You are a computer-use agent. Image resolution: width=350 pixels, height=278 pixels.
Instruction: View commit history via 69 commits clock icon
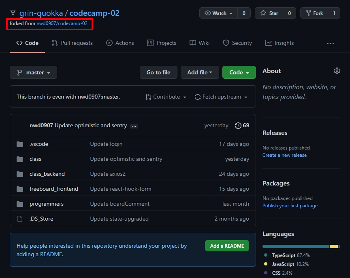(x=242, y=126)
